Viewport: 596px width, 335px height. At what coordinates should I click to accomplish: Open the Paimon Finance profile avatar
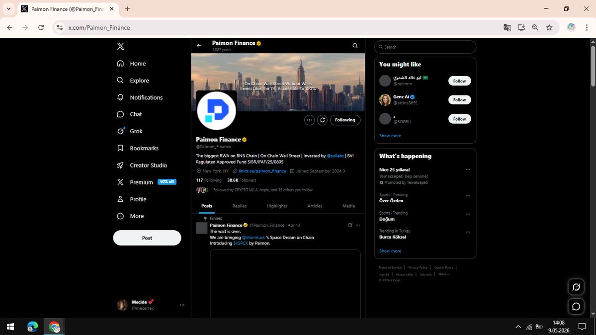coord(216,110)
